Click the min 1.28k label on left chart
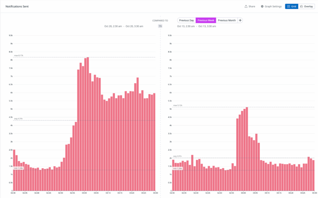 18,168
